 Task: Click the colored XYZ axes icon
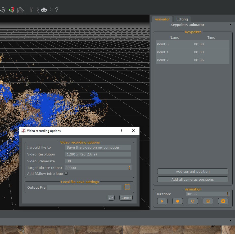pos(11,10)
